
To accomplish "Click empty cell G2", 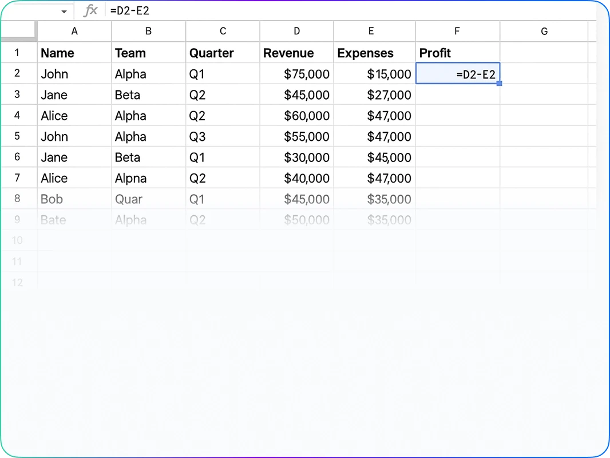I will (544, 73).
